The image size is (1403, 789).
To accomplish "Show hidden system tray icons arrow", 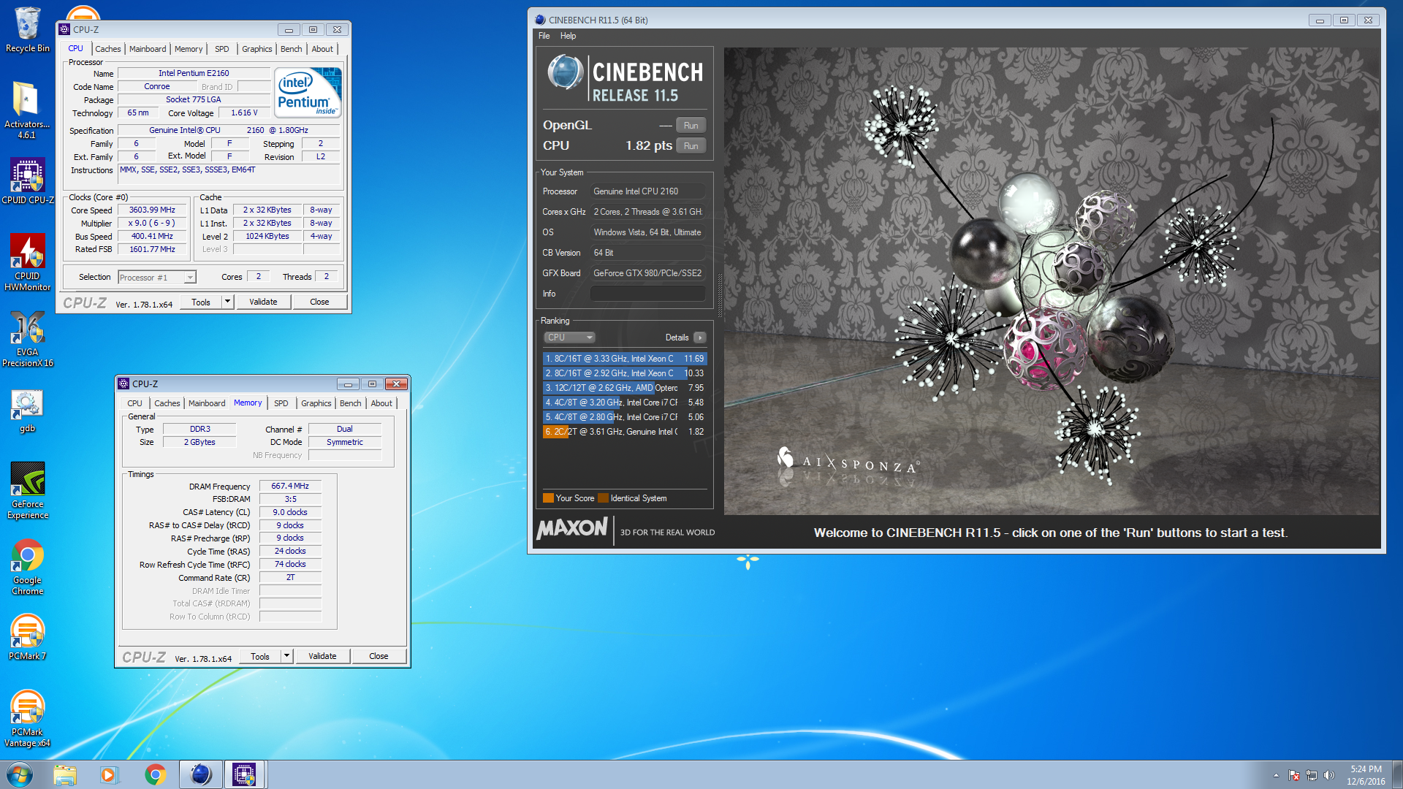I will (x=1276, y=775).
